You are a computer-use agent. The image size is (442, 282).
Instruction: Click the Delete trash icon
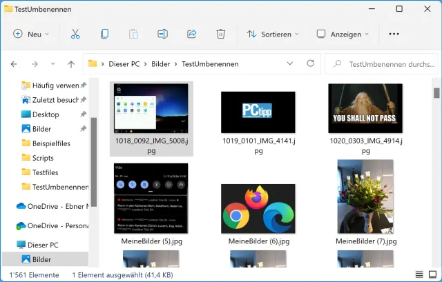221,34
